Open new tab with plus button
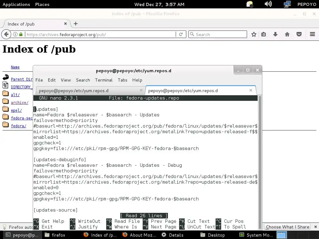 (76, 24)
